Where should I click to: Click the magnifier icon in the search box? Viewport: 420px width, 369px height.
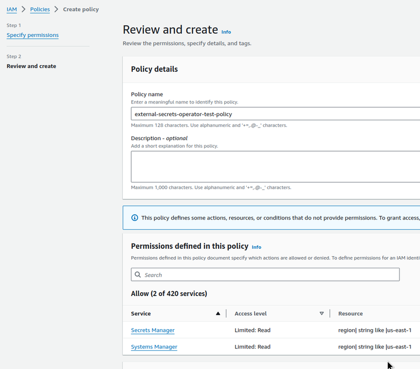coord(138,275)
